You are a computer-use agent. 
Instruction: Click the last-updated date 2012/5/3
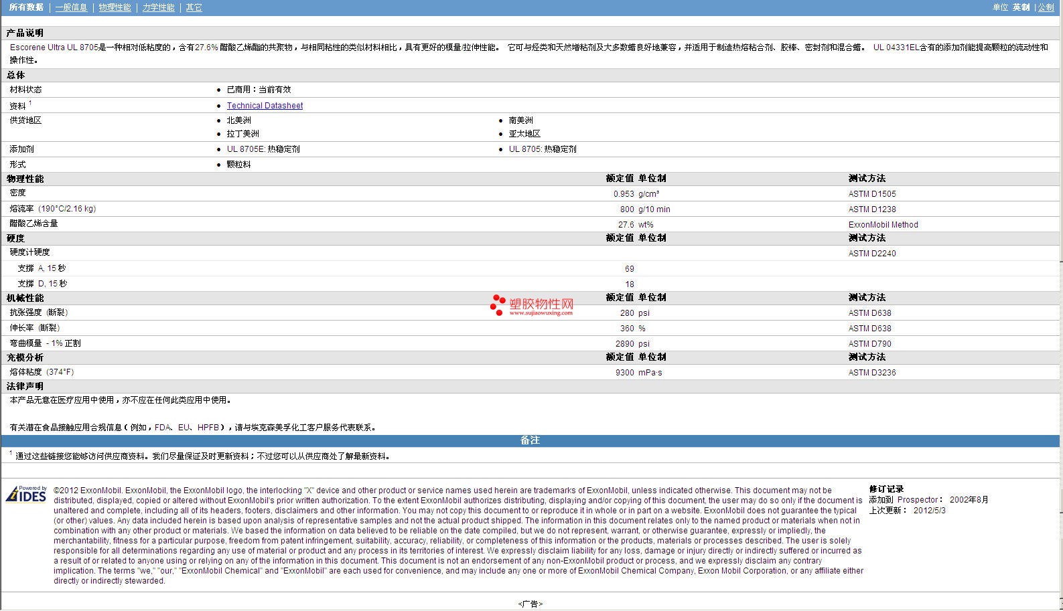(930, 510)
